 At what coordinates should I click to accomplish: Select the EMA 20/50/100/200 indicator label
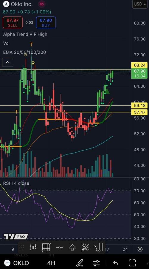pyautogui.click(x=24, y=52)
